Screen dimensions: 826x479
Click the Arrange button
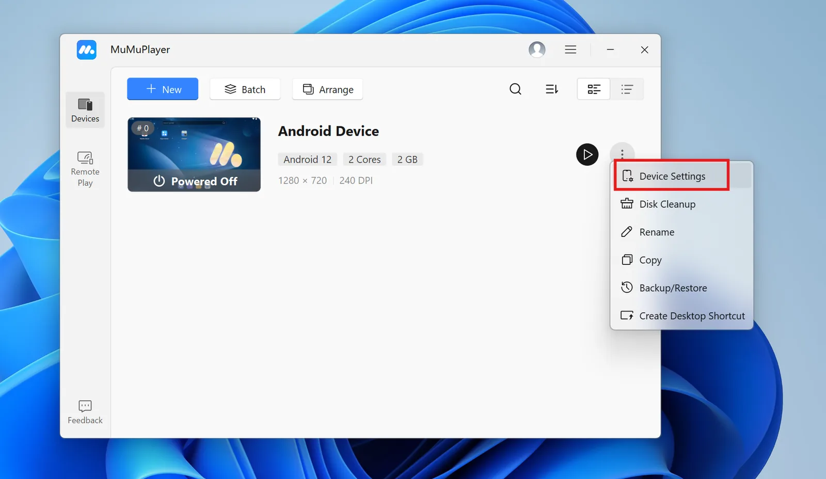(328, 89)
